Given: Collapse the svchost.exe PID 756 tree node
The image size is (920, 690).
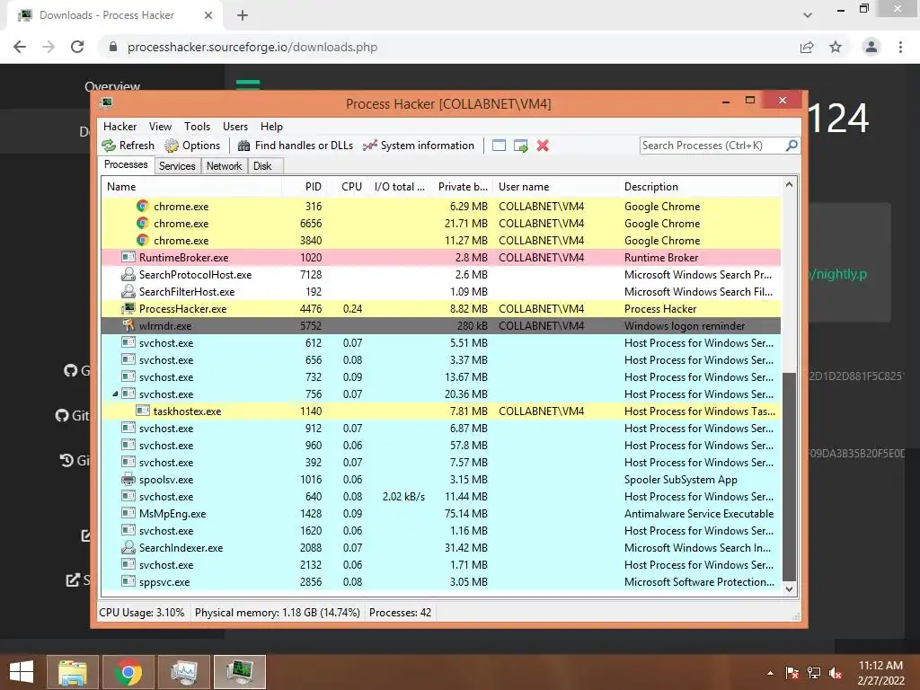Looking at the screenshot, I should pos(115,394).
